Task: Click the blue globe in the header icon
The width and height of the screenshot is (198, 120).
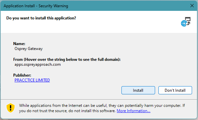Action: pos(184,23)
